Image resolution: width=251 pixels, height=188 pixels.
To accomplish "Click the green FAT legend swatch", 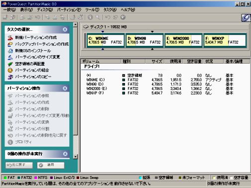I will point(5,178).
